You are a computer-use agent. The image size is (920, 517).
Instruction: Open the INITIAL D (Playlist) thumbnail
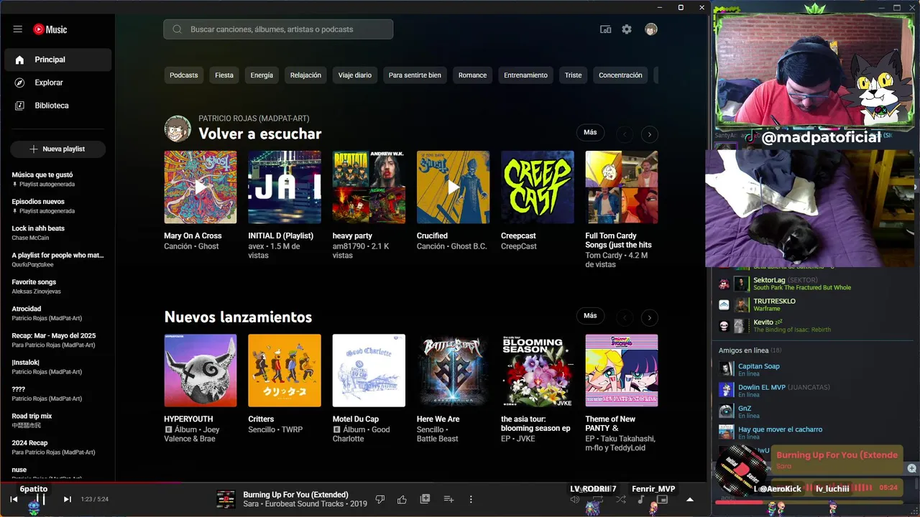click(x=285, y=187)
